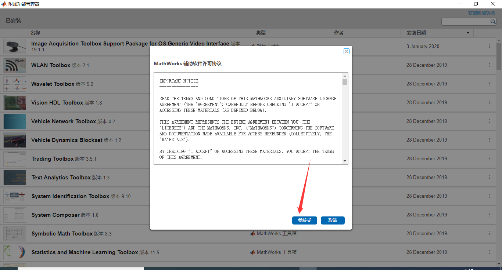This screenshot has width=502, height=270.
Task: Select the Trading Toolbox name
Action: [x=53, y=159]
